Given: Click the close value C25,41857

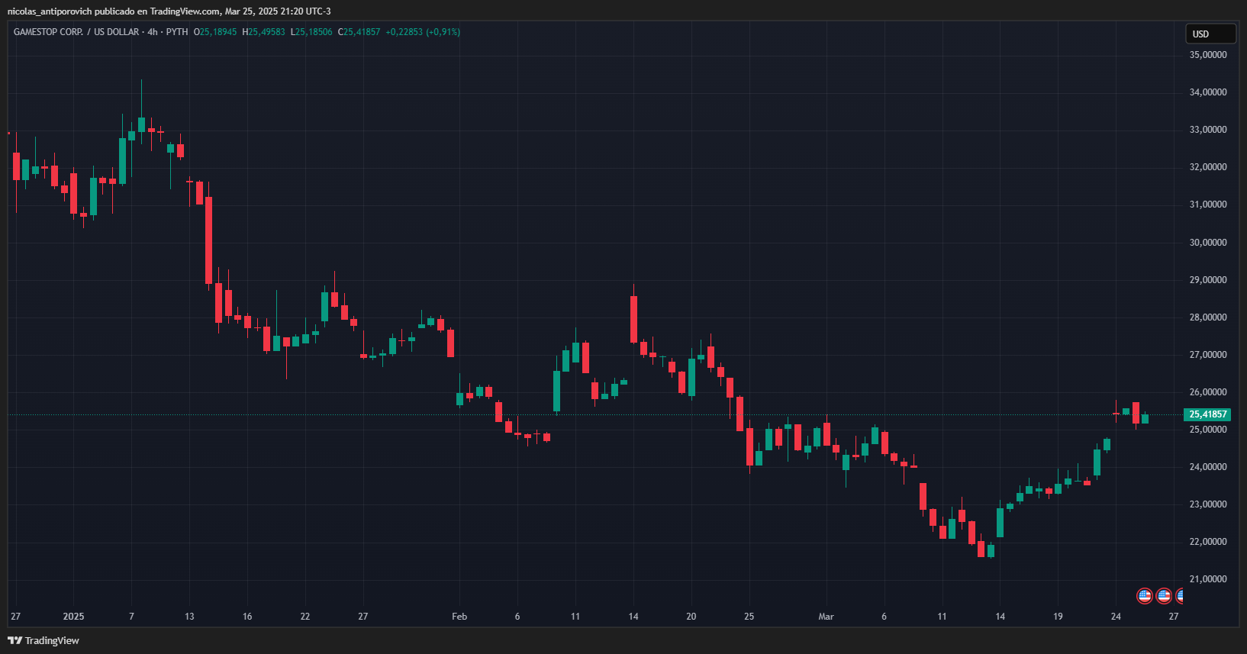Looking at the screenshot, I should (x=359, y=32).
